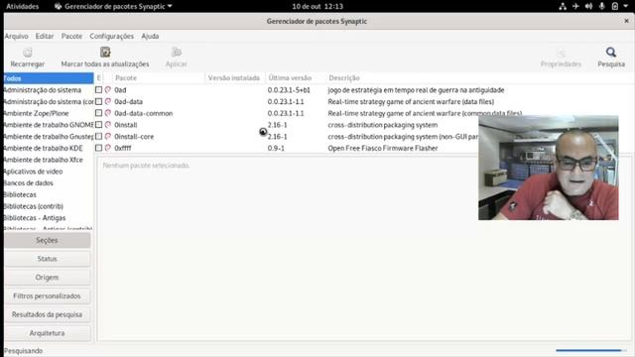Toggle the status checkbox for 0ad
The image size is (635, 357).
pyautogui.click(x=98, y=90)
